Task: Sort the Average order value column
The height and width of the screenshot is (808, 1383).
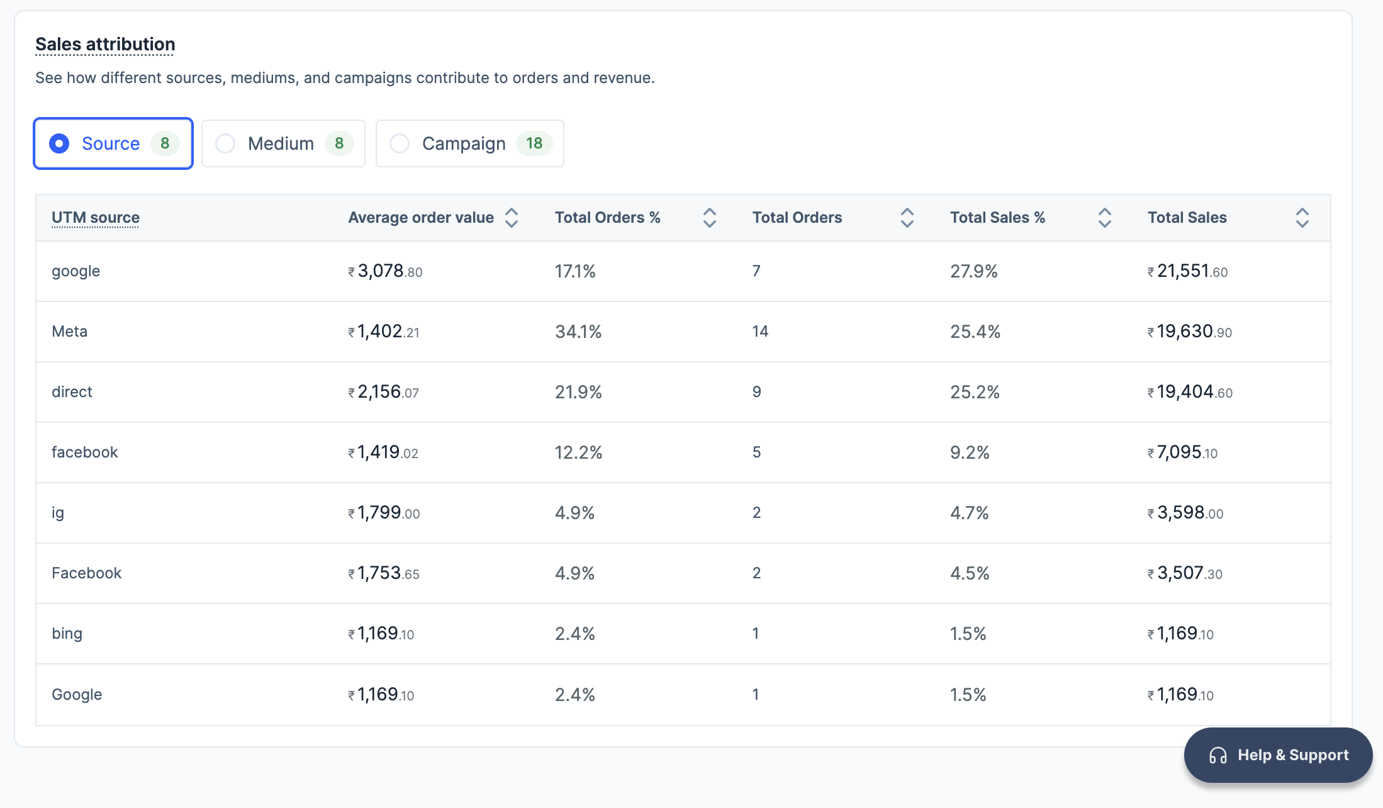Action: click(512, 217)
